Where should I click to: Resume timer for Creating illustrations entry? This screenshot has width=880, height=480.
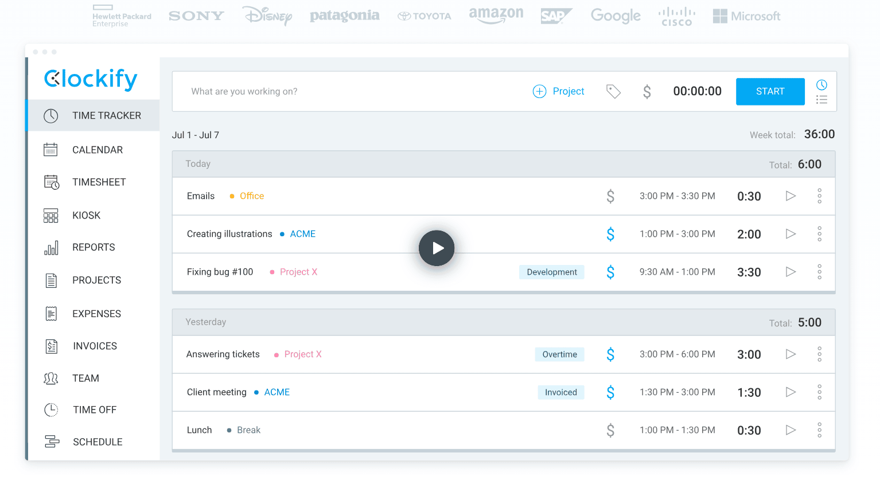coord(791,234)
